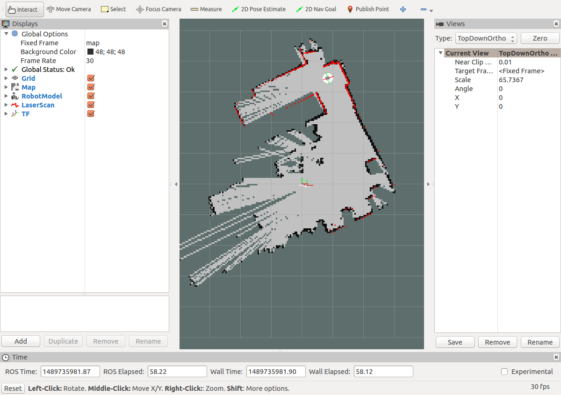Choose the Focus Camera tool
Viewport: 561px width, 395px height.
(x=158, y=9)
